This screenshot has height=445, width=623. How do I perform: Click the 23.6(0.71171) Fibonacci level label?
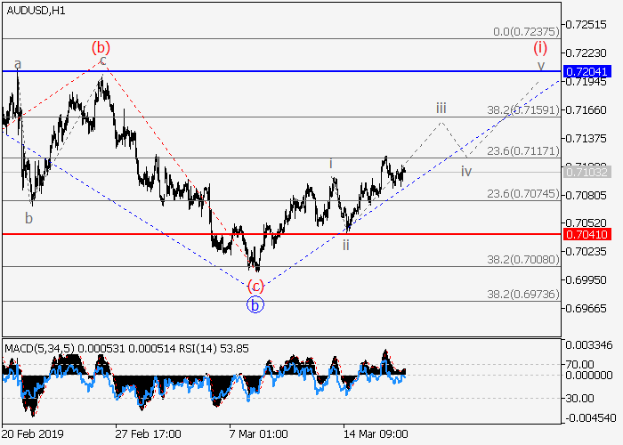[x=522, y=150]
